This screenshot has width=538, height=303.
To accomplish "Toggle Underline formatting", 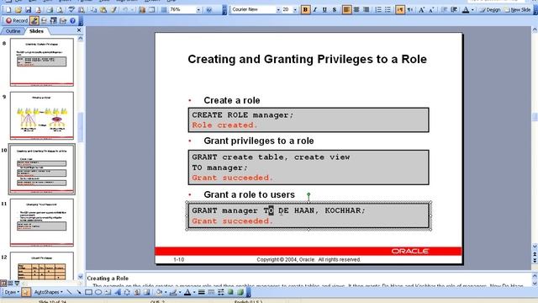I will click(x=324, y=10).
